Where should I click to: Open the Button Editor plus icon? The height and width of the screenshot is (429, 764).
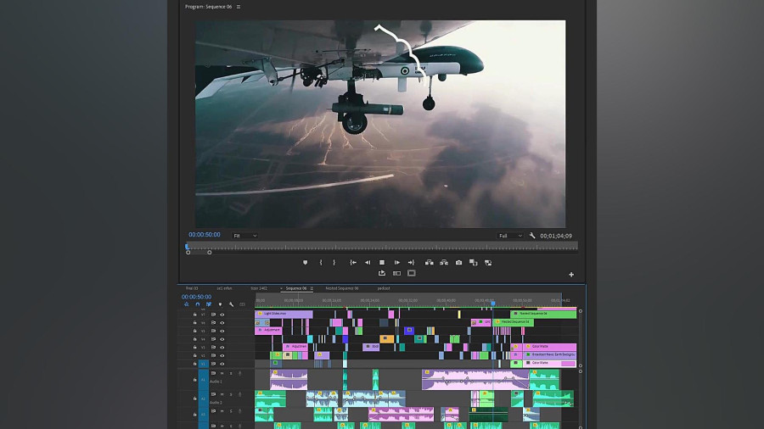[x=571, y=275]
